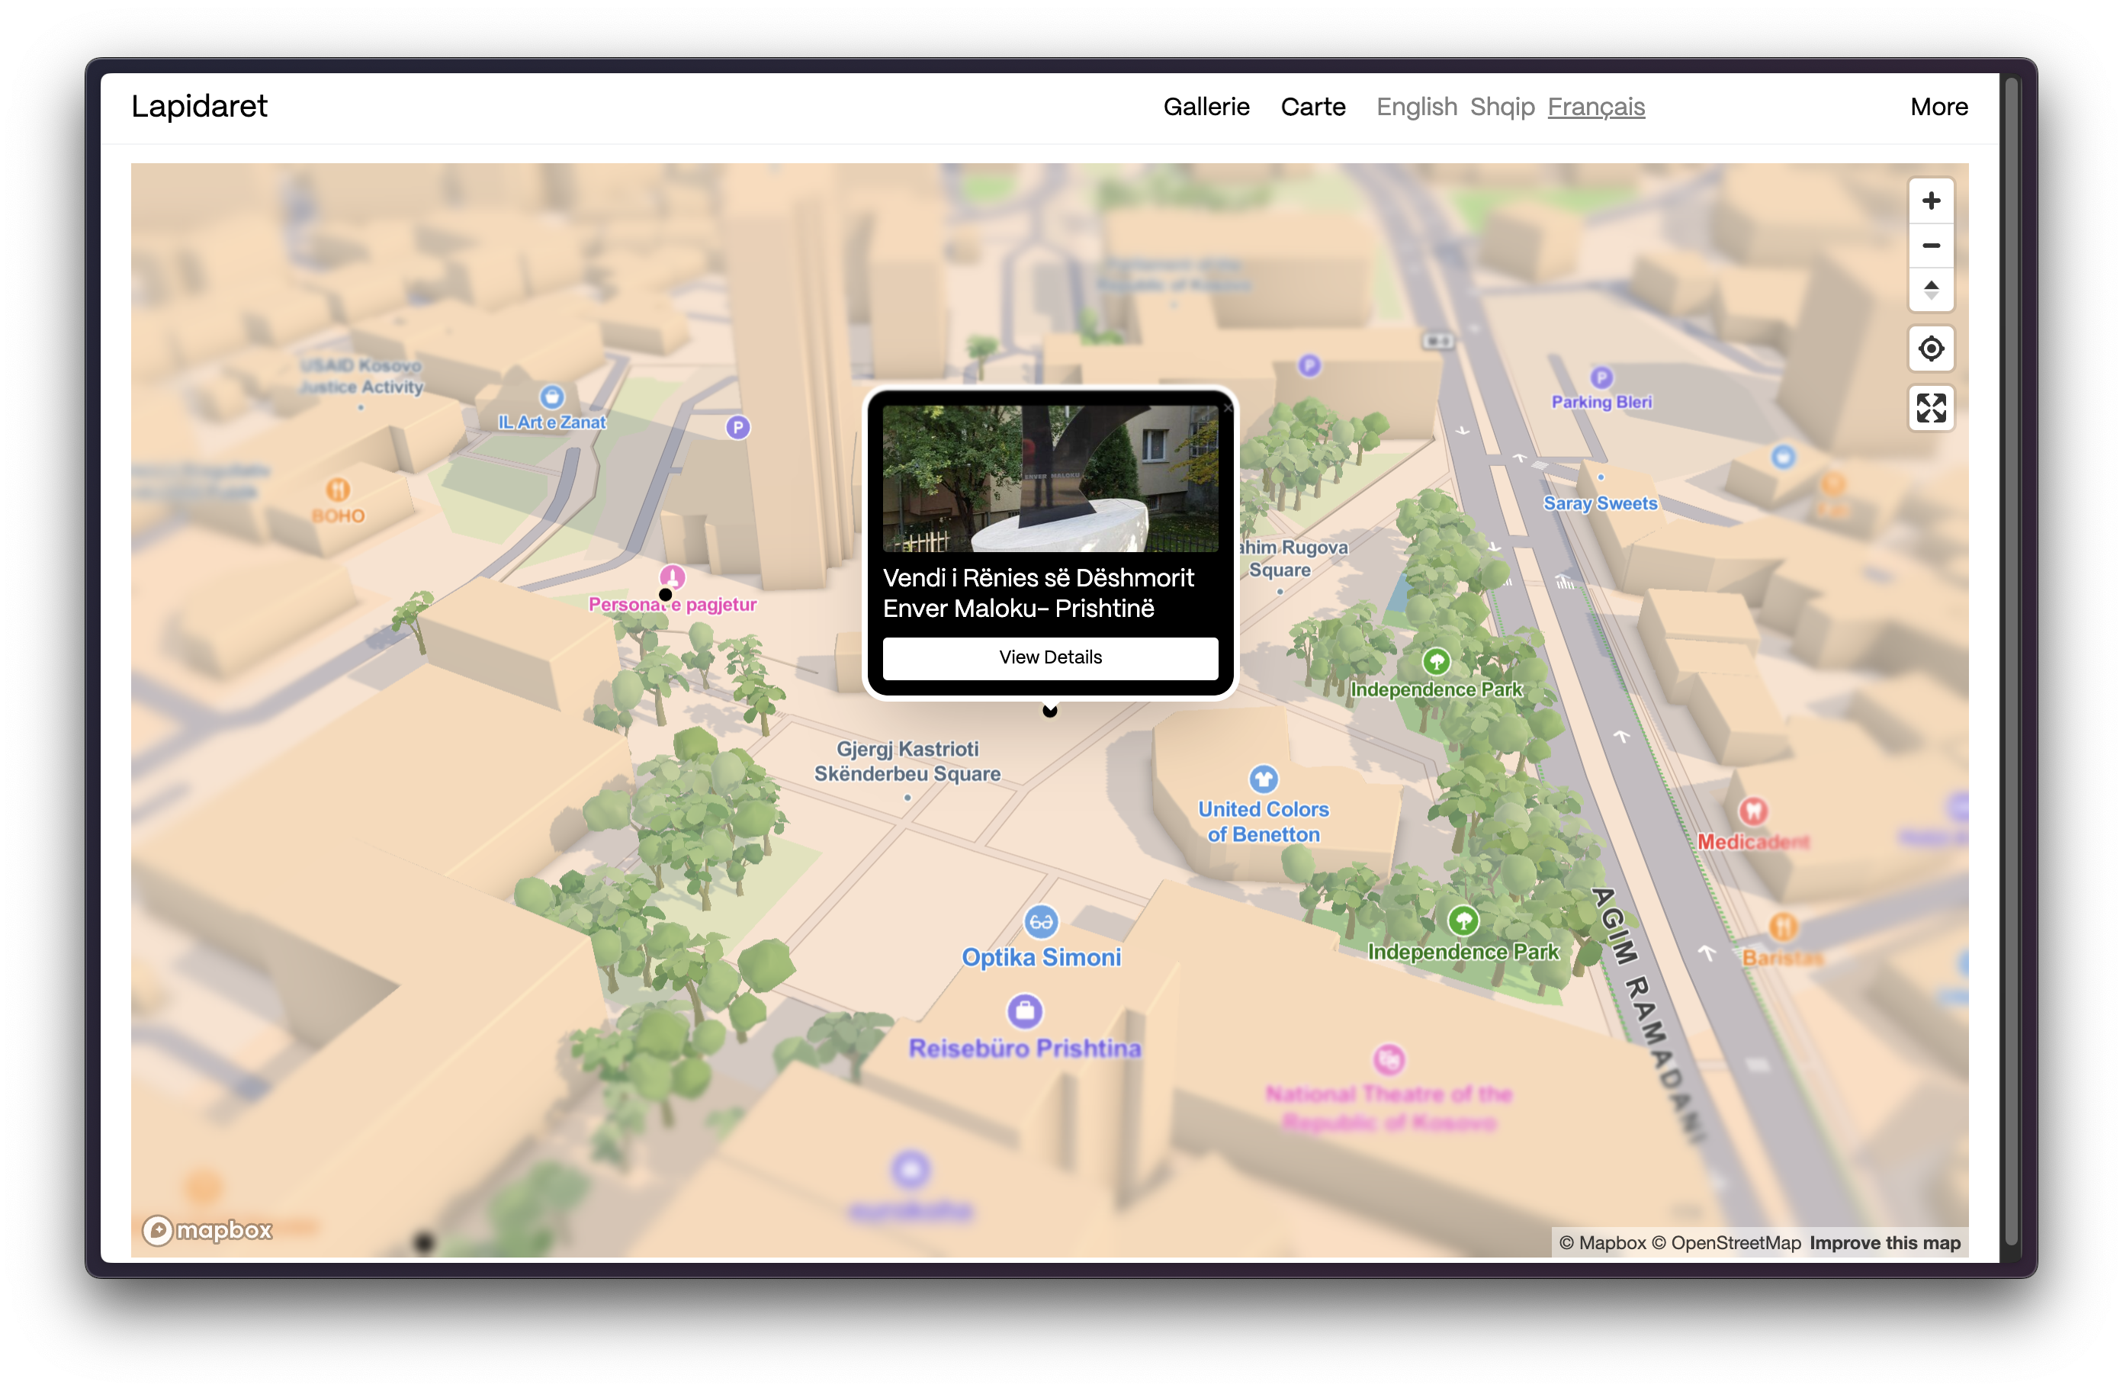
Task: Open the Carte page
Action: click(1312, 107)
